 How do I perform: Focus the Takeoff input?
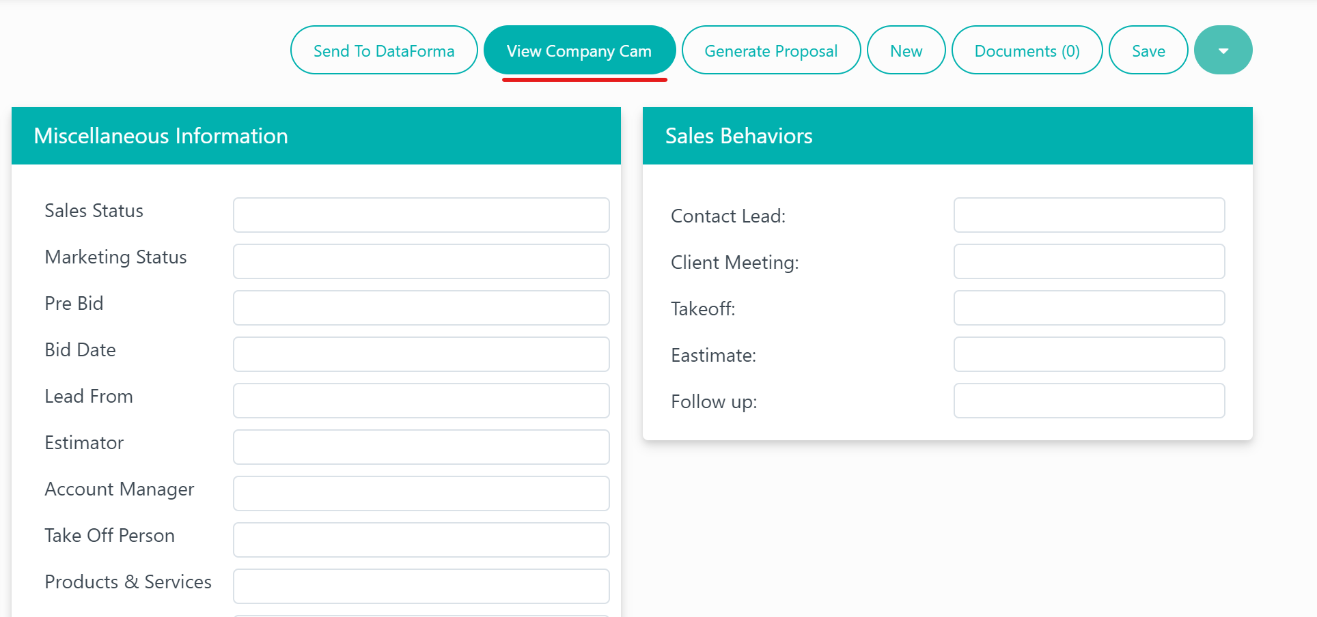tap(1090, 308)
